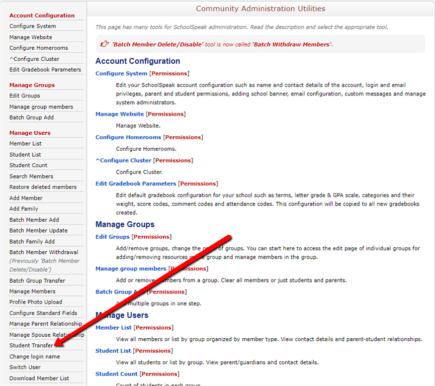Open Manage Spouse Relationship in the sidebar
Screen dimensions: 435x386
click(x=47, y=335)
